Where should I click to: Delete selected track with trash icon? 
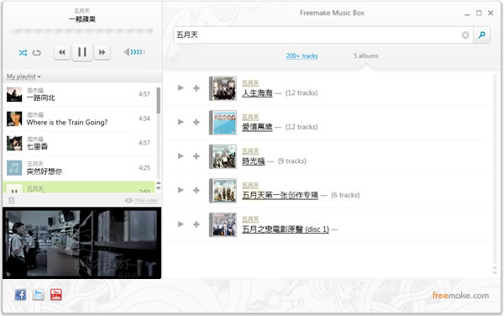pyautogui.click(x=12, y=200)
